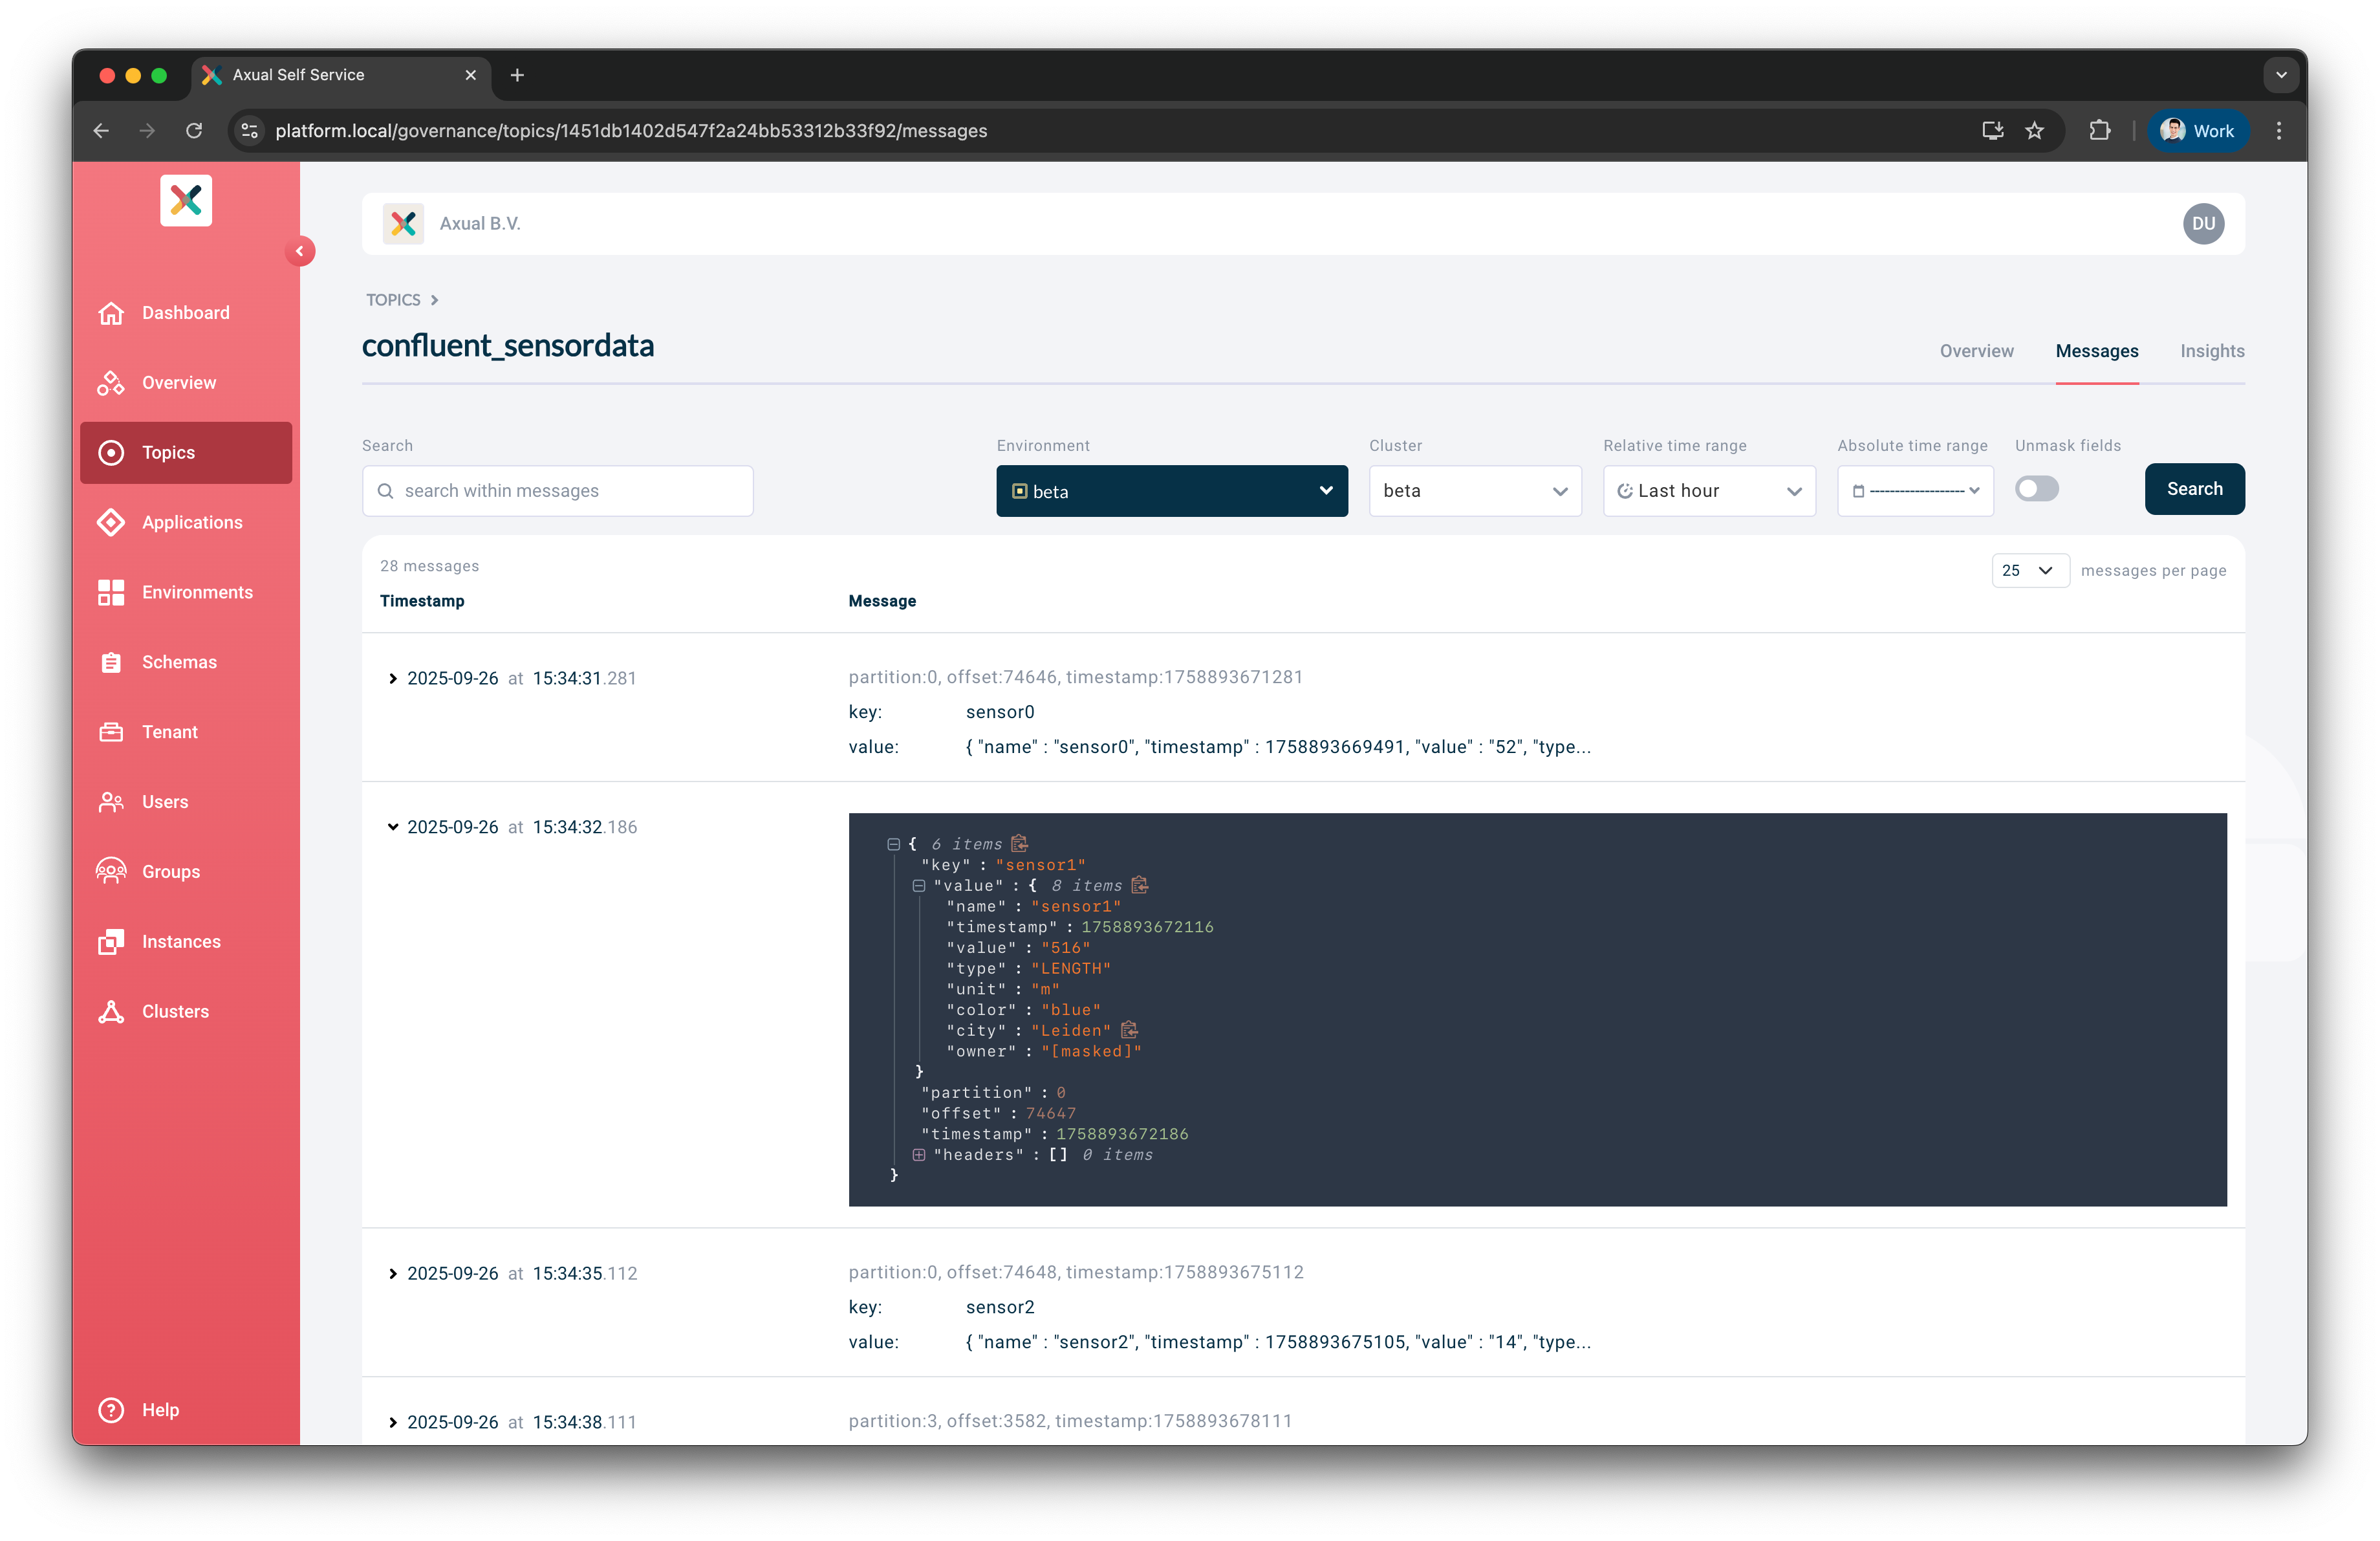The image size is (2380, 1541).
Task: Go to the Clusters section
Action: (x=174, y=1011)
